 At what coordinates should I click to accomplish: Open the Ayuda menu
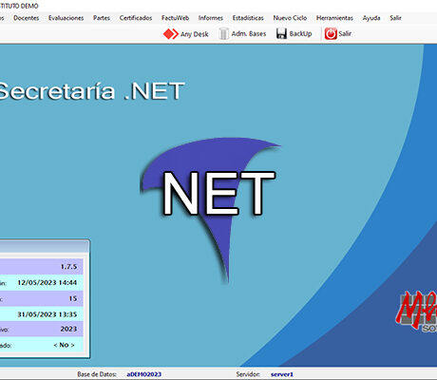pyautogui.click(x=371, y=18)
